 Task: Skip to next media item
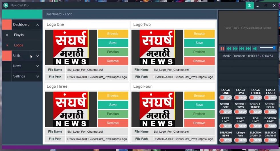click(248, 48)
